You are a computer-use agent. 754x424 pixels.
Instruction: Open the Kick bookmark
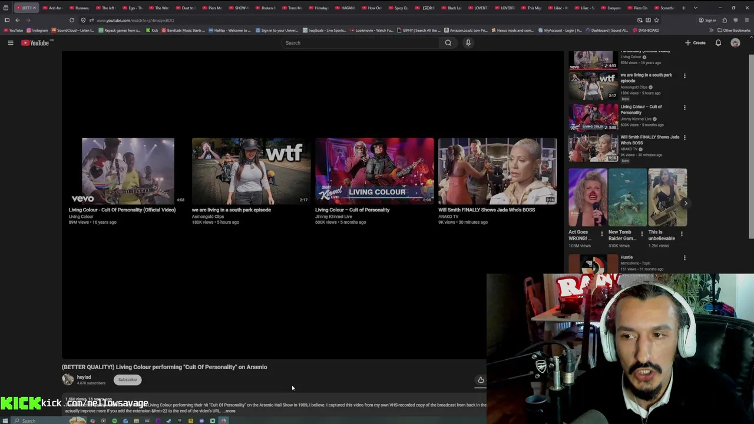(152, 30)
